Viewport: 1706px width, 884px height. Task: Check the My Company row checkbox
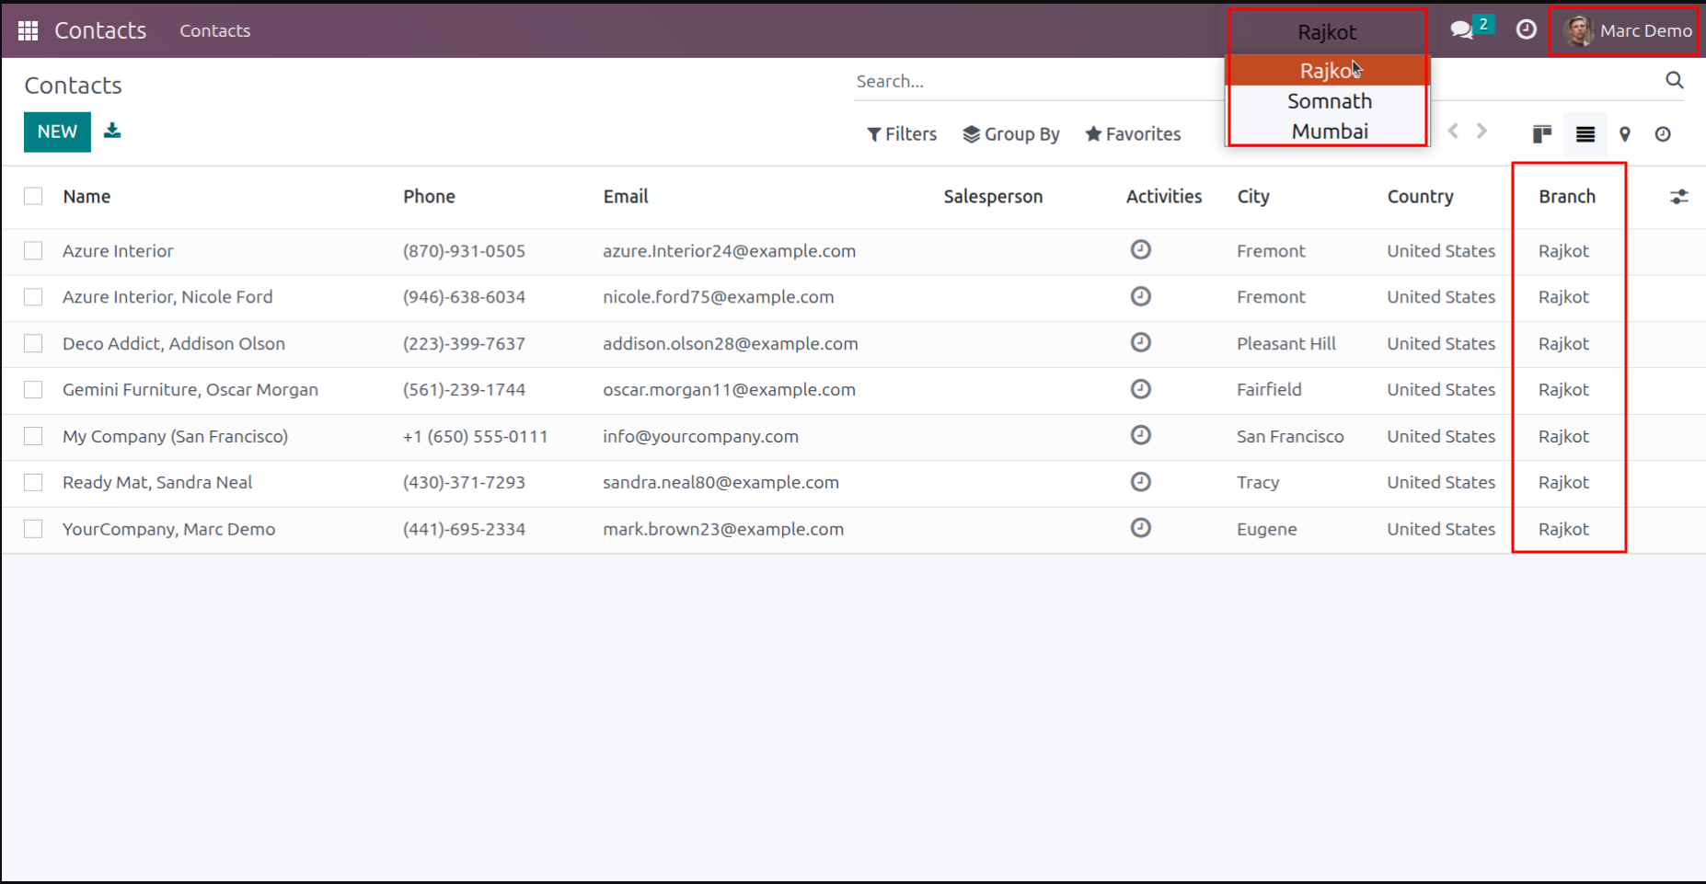point(33,436)
